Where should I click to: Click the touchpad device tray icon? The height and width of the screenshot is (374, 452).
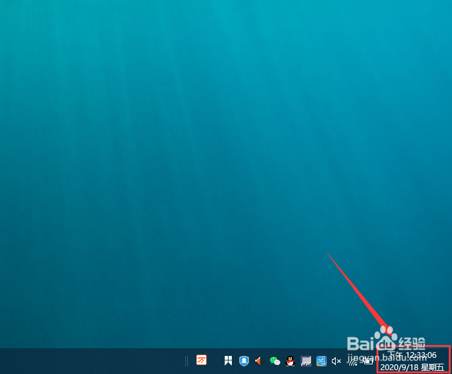[x=306, y=361]
